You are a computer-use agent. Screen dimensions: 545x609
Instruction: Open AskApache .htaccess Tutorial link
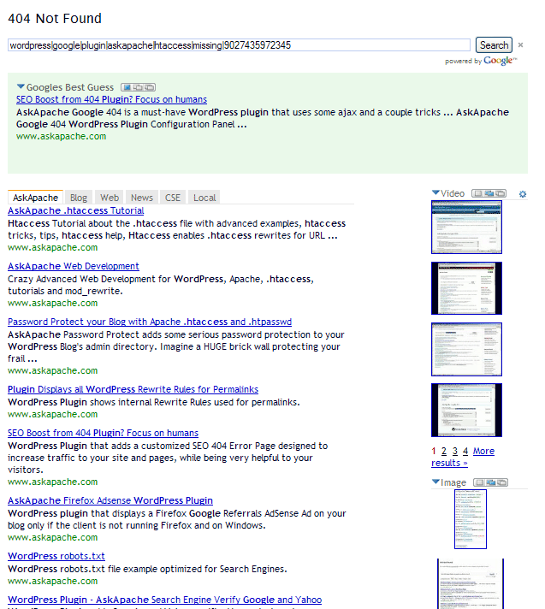[76, 210]
